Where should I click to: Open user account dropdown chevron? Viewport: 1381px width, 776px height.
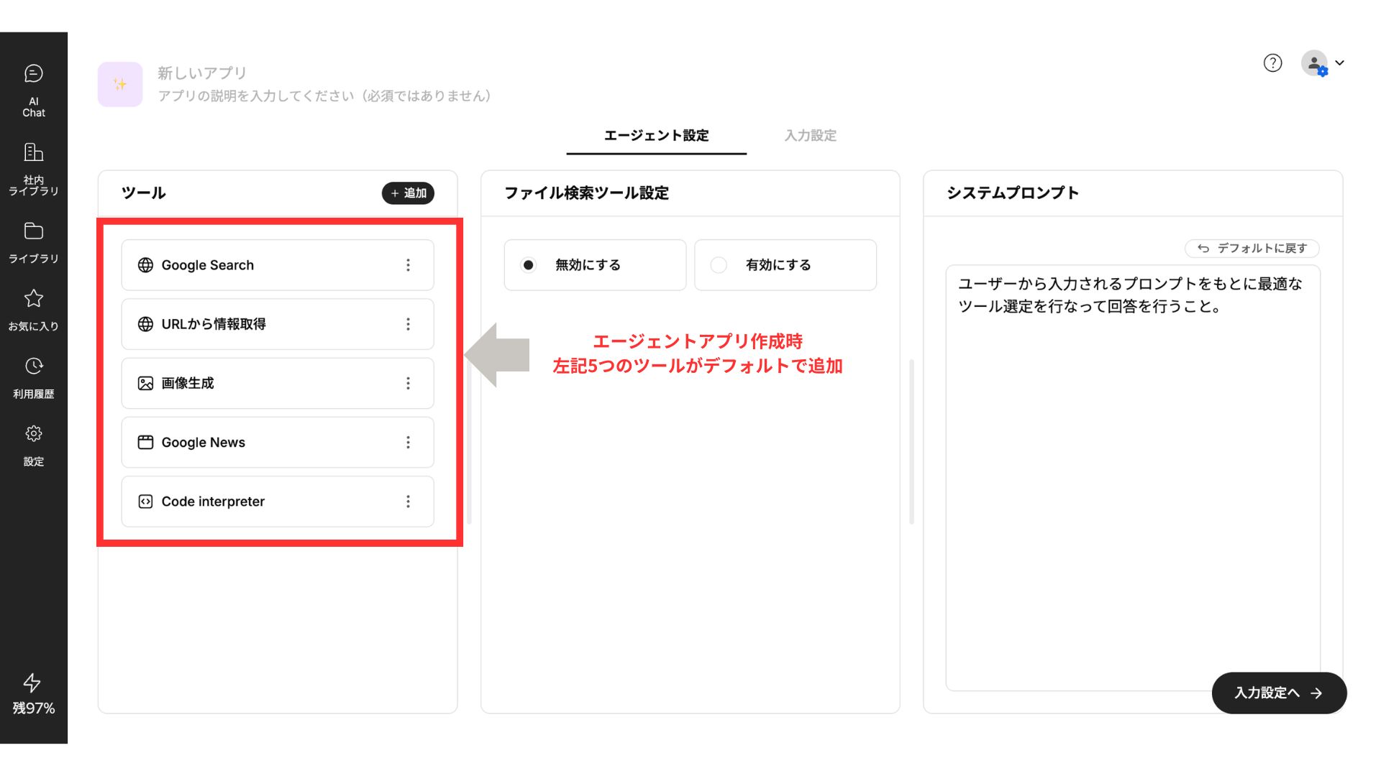(x=1339, y=63)
